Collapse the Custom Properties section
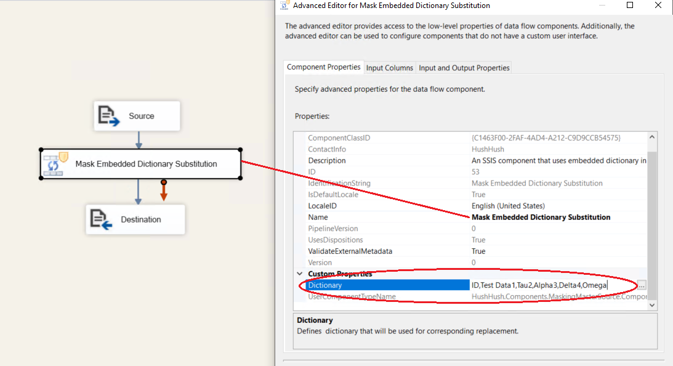This screenshot has width=673, height=366. 300,274
